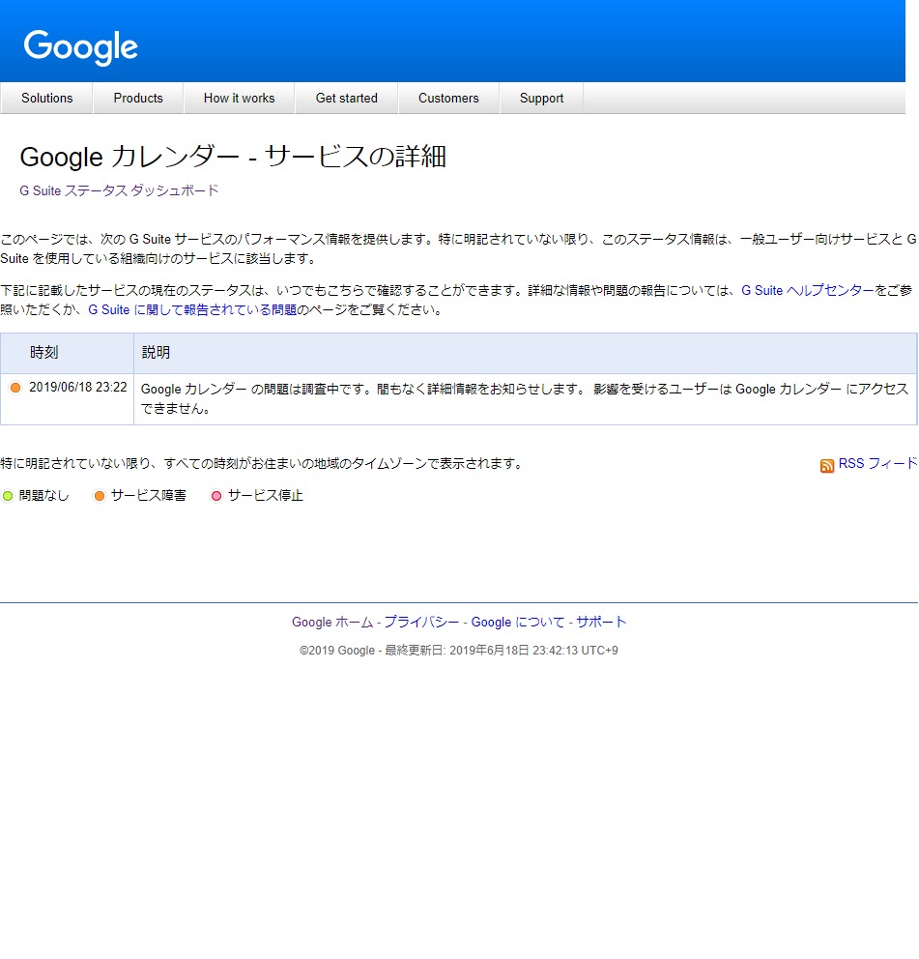The height and width of the screenshot is (959, 919).
Task: Visit the プライバシー footer link
Action: tap(421, 622)
